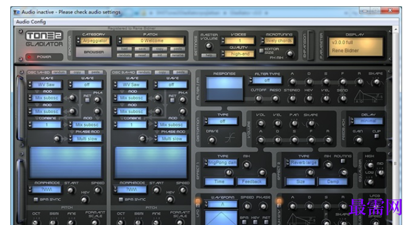Viewport: 413px width, 225px height.
Task: Click the filter Reso knob
Action: 275,98
